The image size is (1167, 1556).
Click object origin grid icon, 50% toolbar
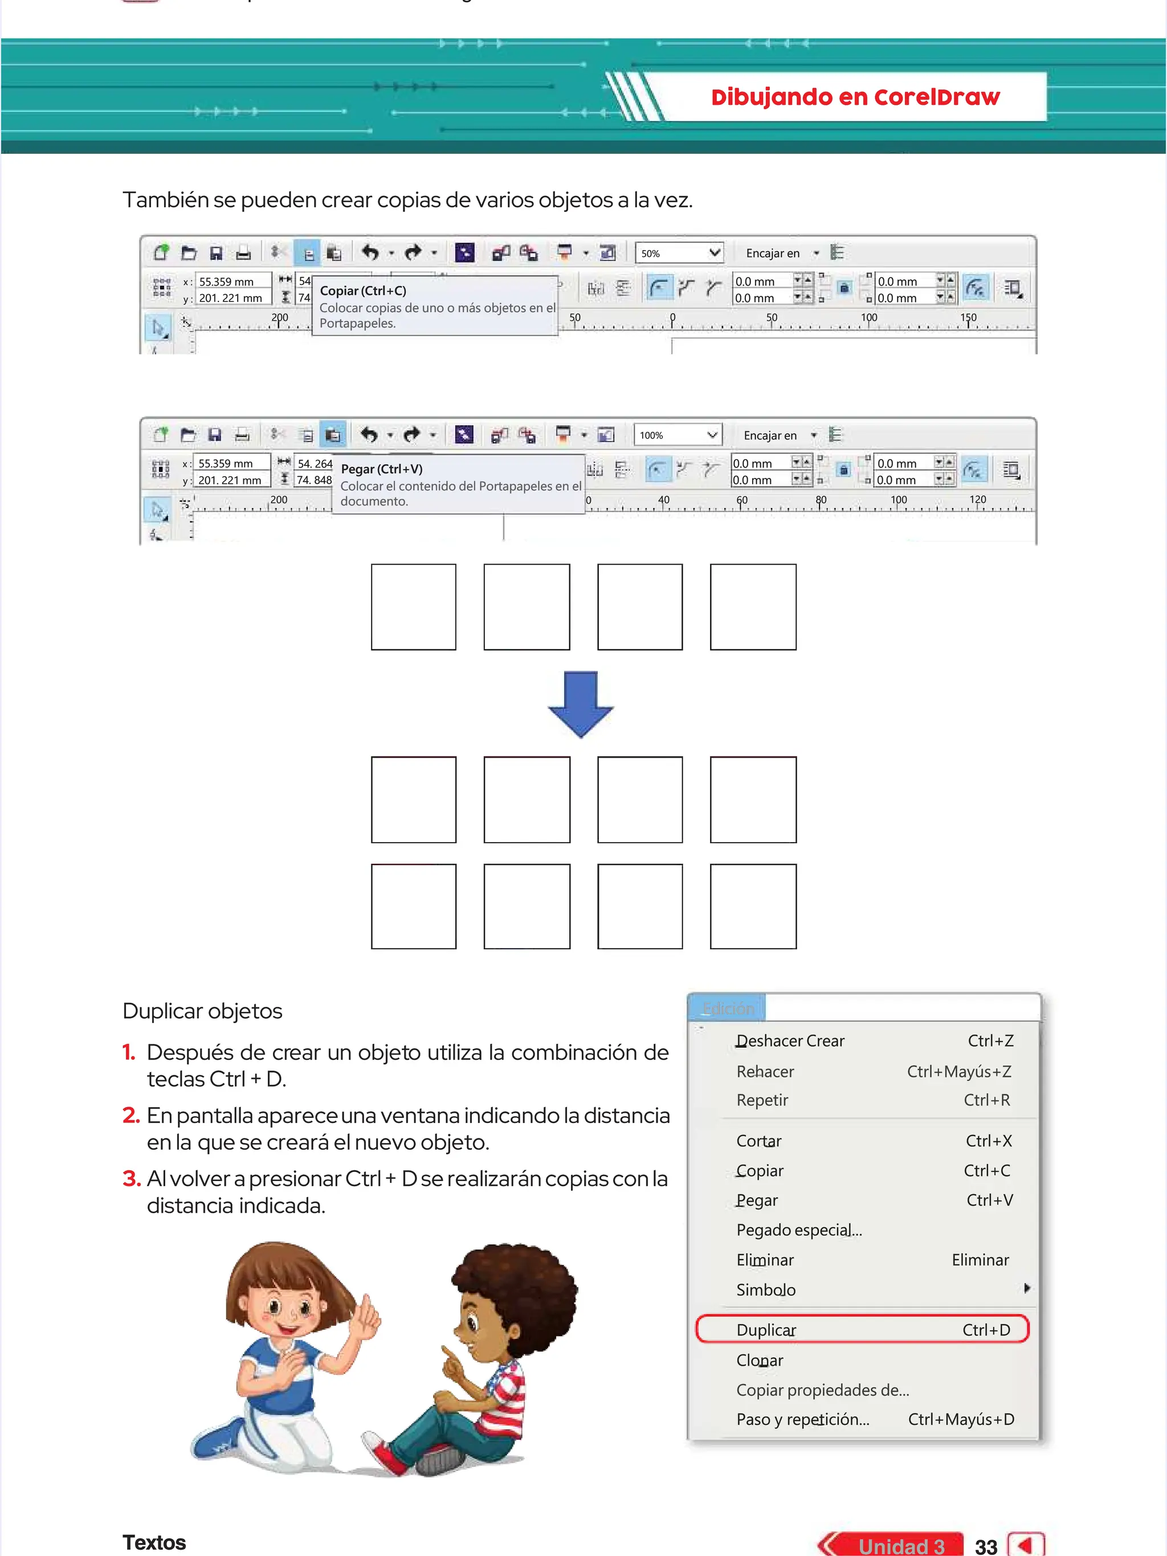click(x=162, y=288)
